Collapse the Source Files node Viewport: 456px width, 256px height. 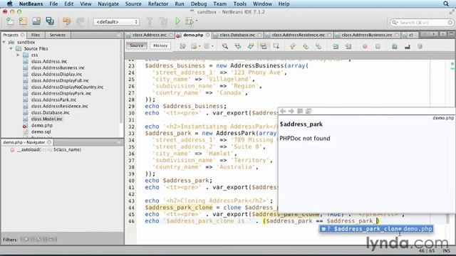tap(11, 48)
